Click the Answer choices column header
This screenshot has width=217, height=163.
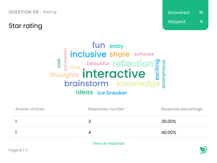click(30, 109)
